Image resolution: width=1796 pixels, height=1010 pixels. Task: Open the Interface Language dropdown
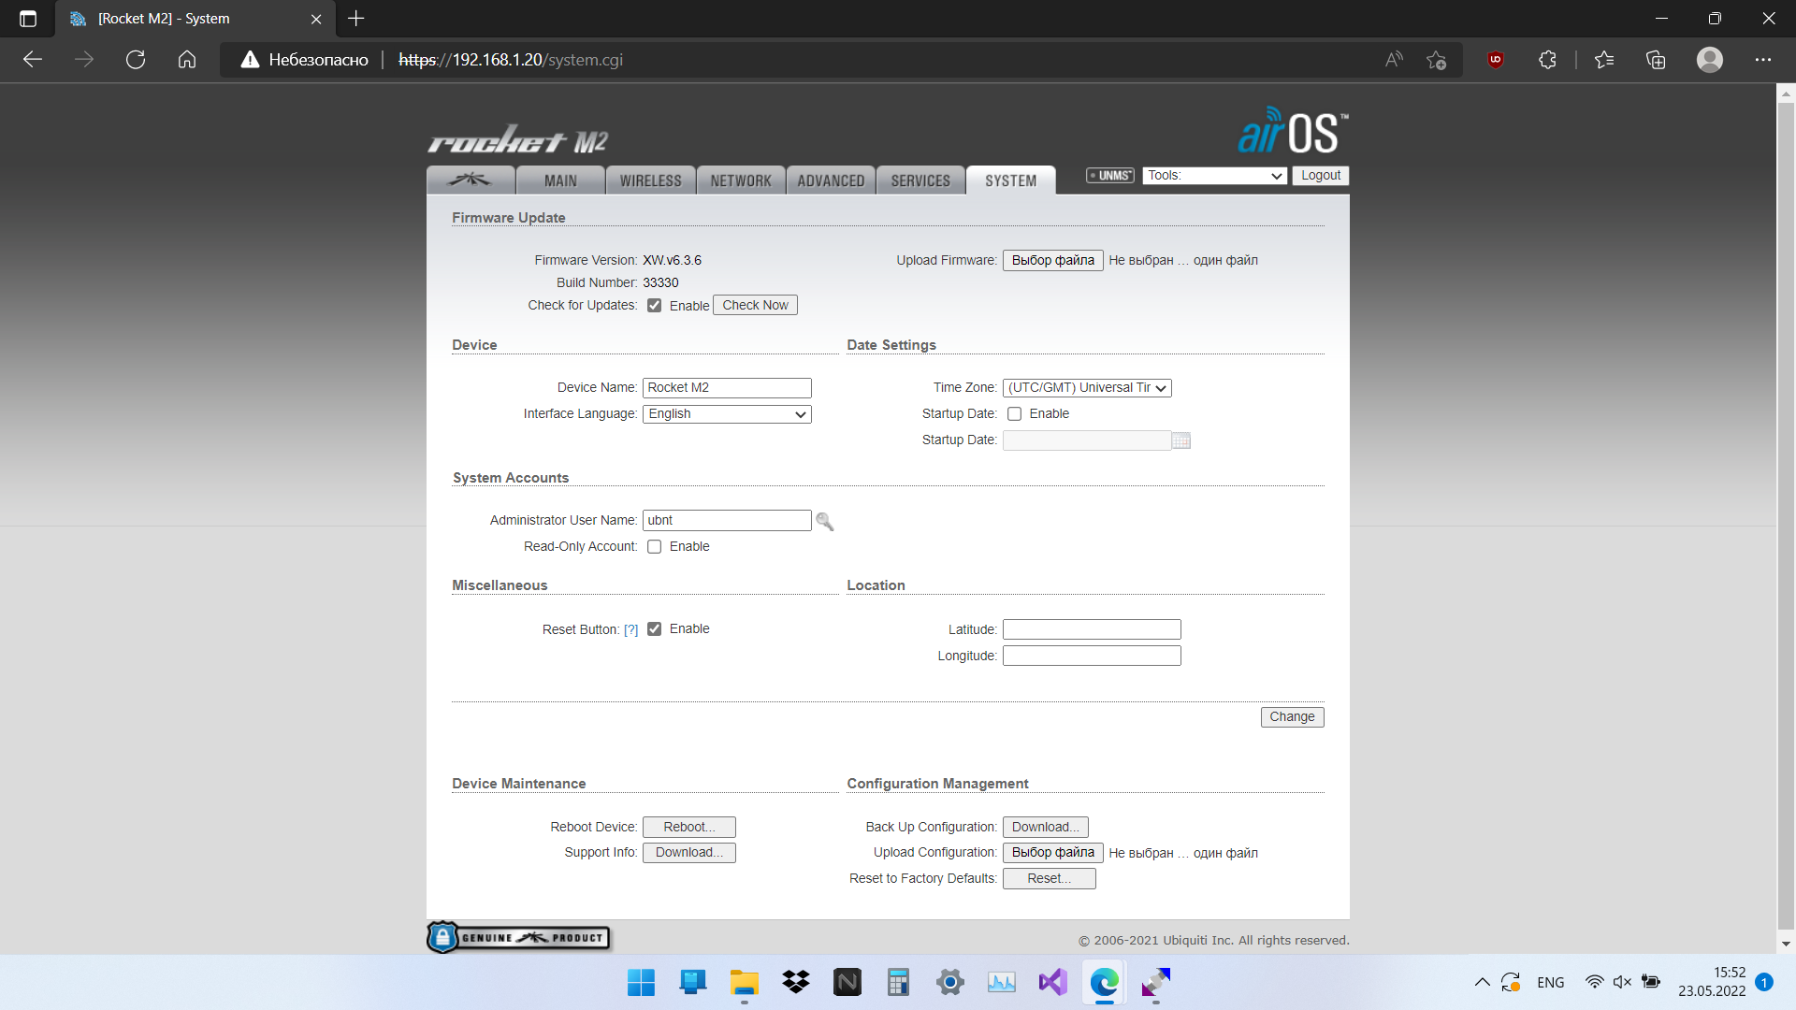[x=727, y=413]
